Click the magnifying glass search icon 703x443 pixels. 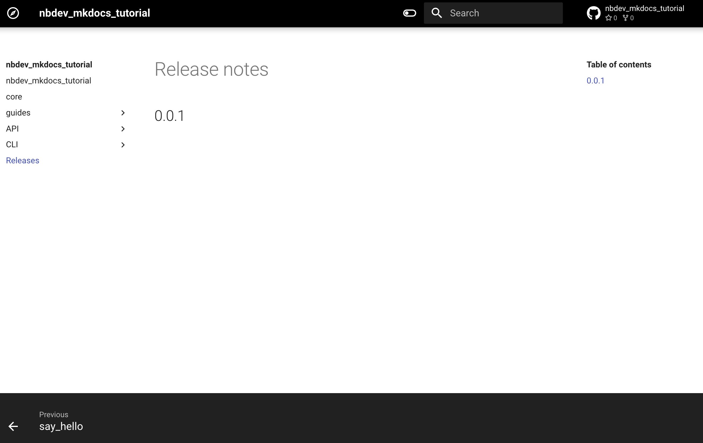click(x=437, y=13)
